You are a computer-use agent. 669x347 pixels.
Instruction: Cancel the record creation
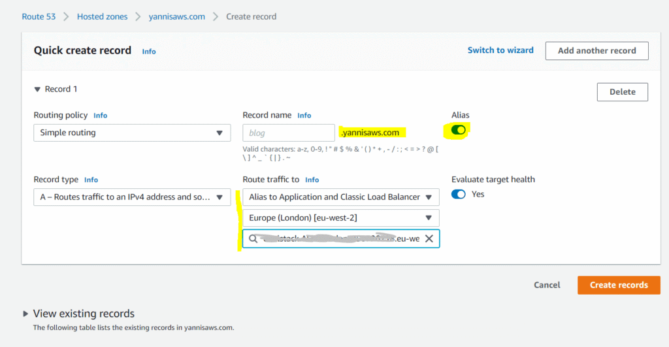547,285
